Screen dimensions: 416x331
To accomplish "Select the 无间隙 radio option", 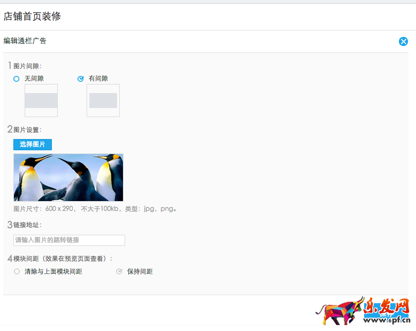I will click(17, 79).
